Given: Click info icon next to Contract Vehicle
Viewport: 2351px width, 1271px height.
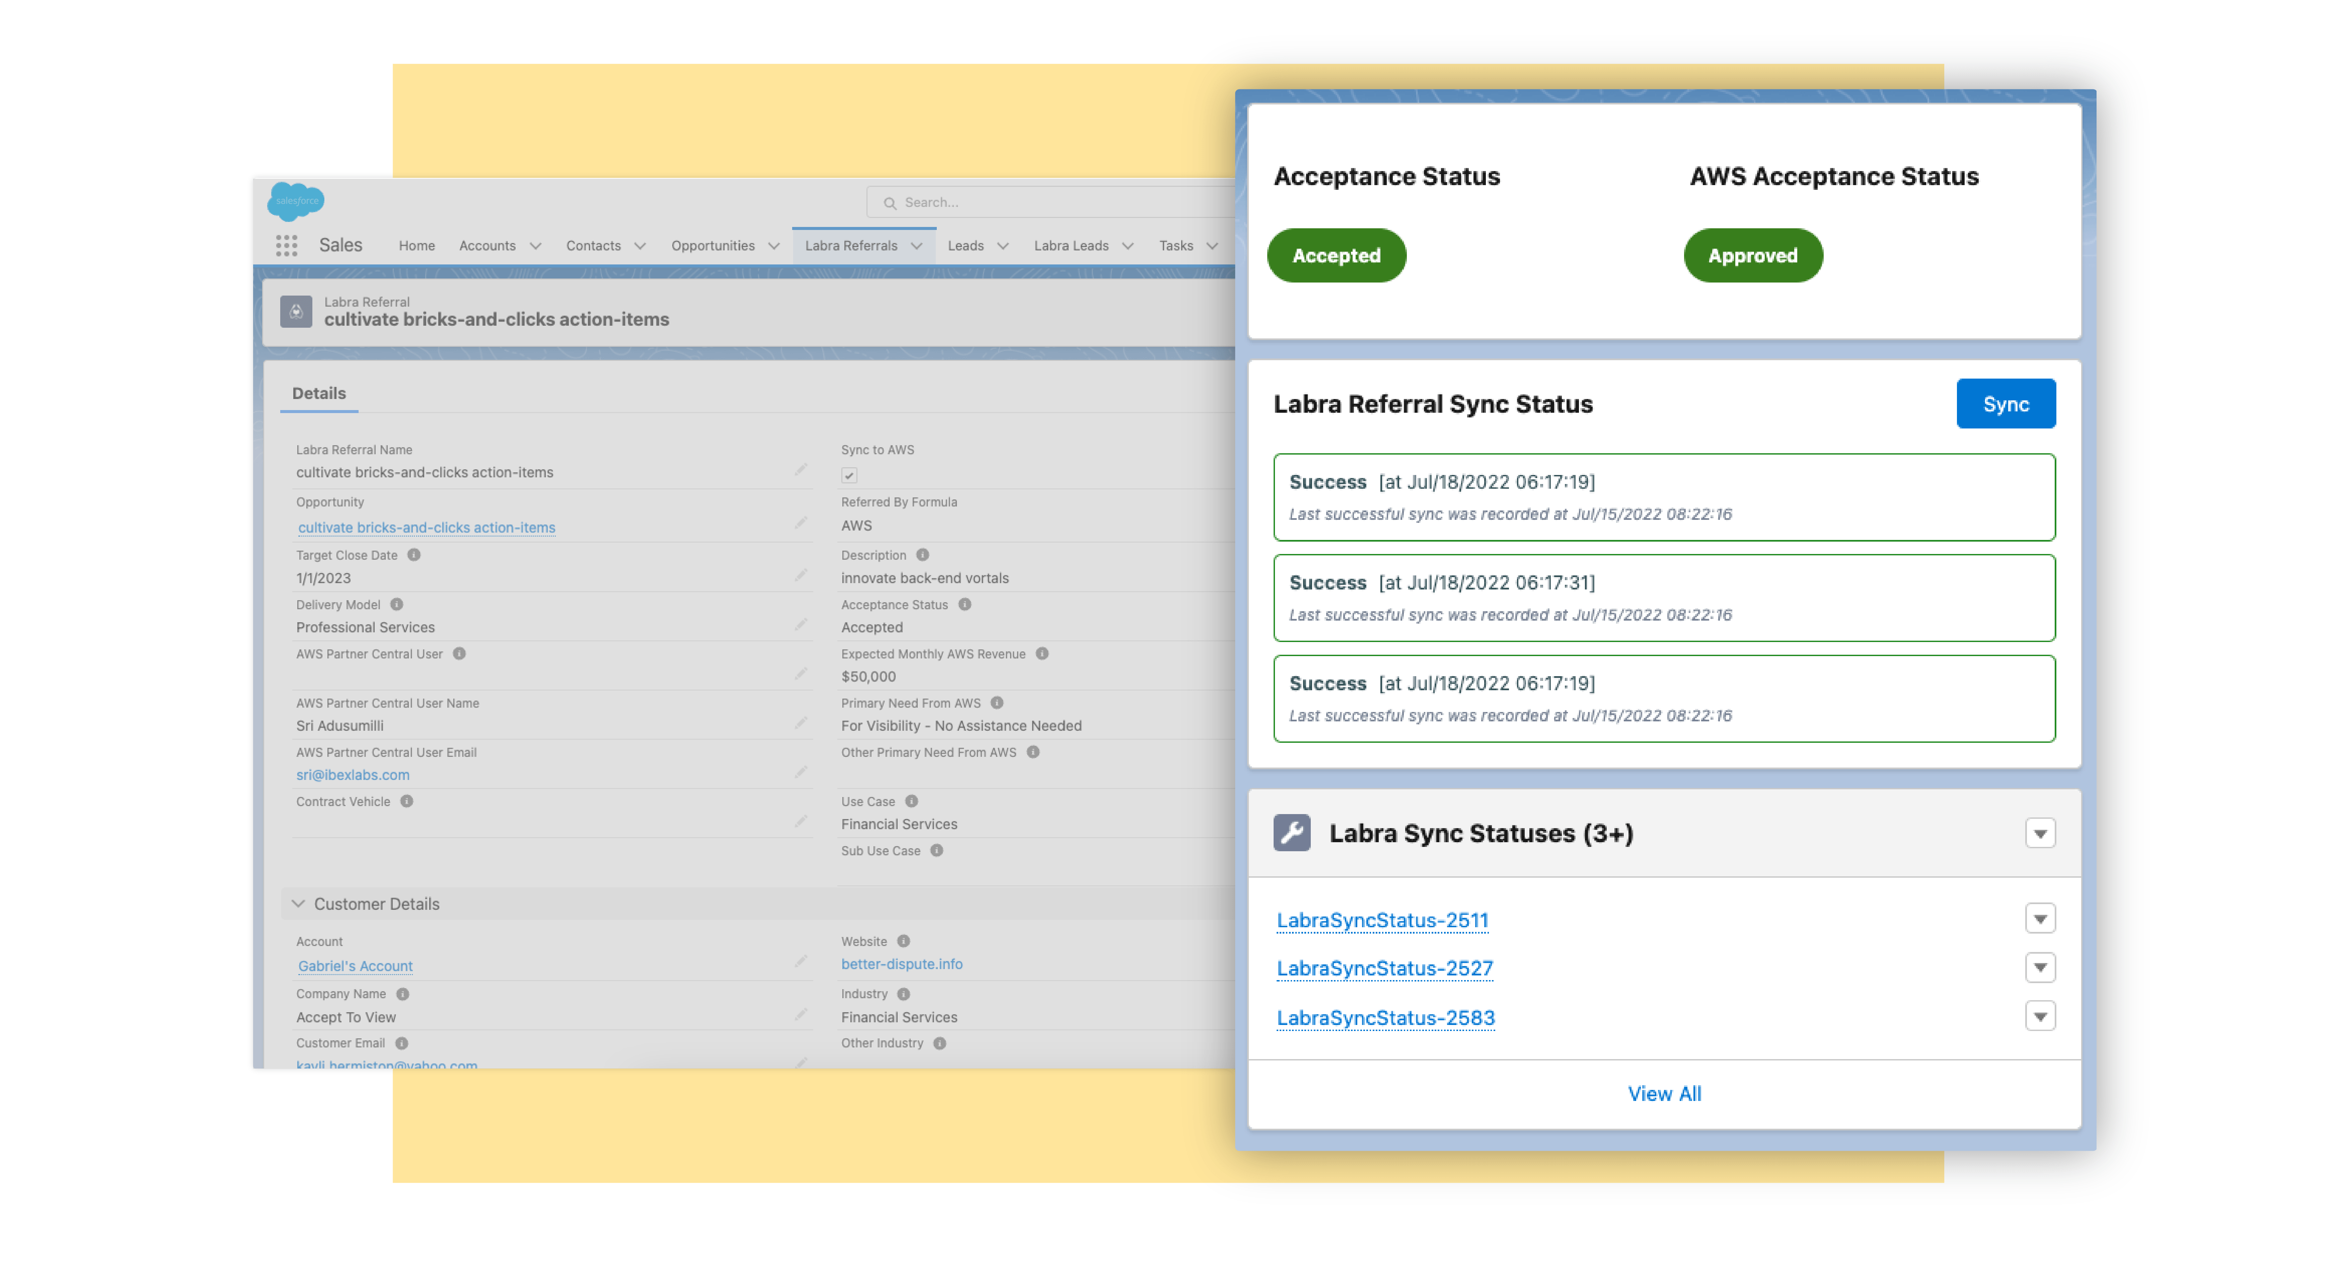Looking at the screenshot, I should coord(407,801).
